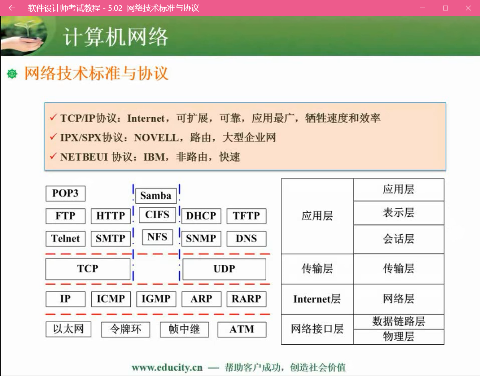Select the ICMP protocol box
Image resolution: width=480 pixels, height=376 pixels.
coord(111,299)
